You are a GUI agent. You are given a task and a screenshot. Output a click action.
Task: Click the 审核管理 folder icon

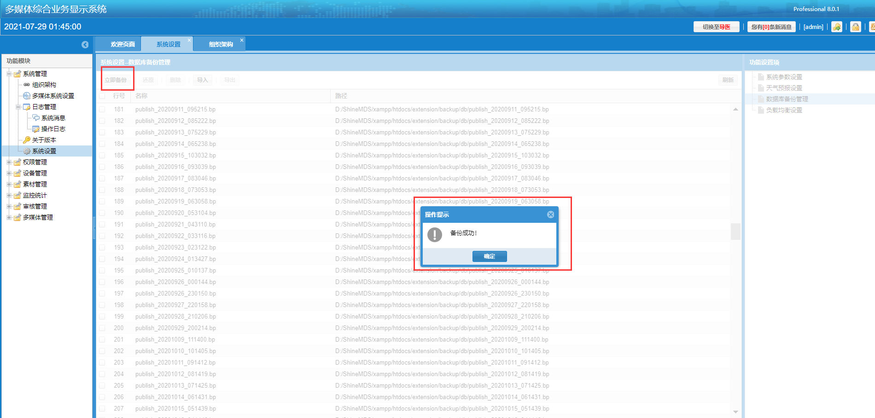pyautogui.click(x=17, y=206)
